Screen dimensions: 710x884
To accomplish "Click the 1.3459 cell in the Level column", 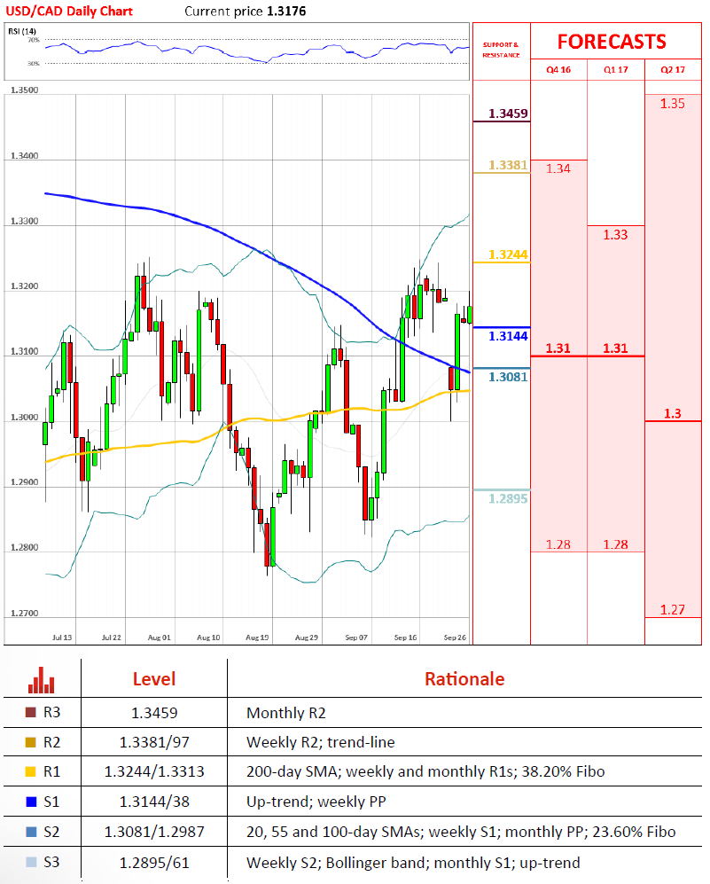I will point(154,713).
